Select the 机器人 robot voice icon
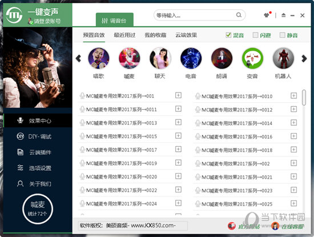 tap(283, 58)
